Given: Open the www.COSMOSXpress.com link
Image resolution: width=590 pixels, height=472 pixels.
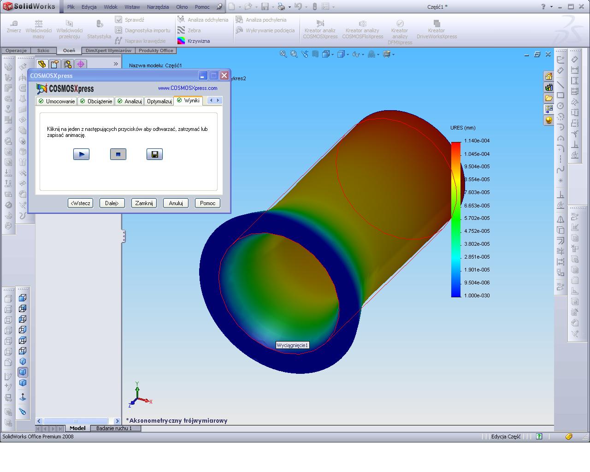Looking at the screenshot, I should [x=188, y=88].
